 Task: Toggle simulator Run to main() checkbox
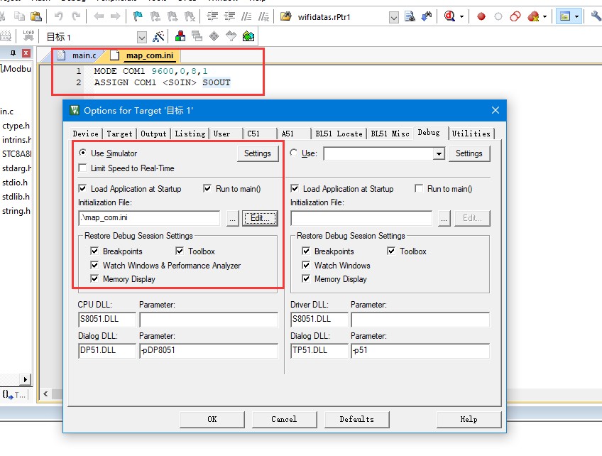click(207, 188)
